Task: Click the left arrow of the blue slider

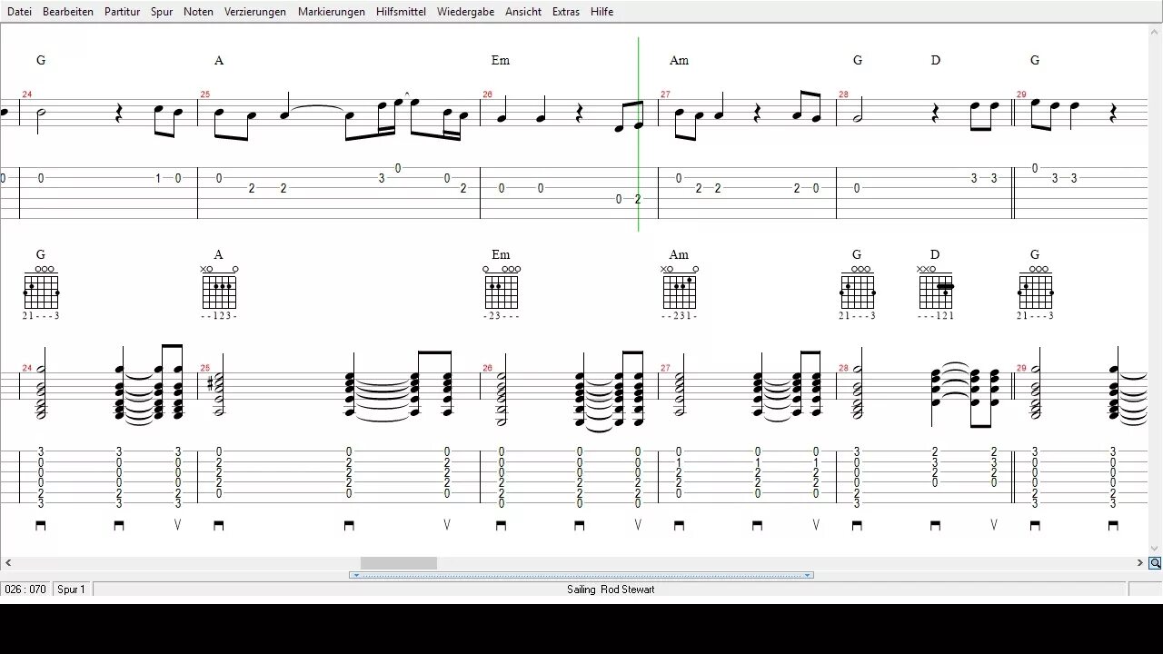Action: click(x=355, y=575)
